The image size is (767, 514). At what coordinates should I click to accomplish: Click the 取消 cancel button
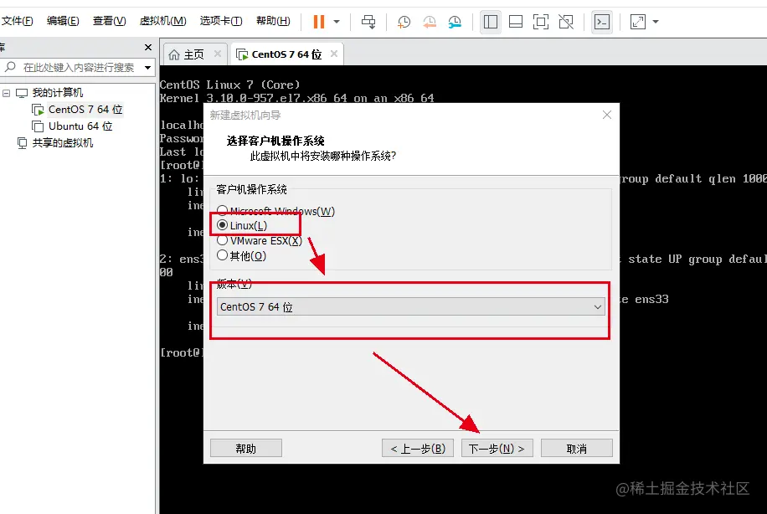coord(577,449)
